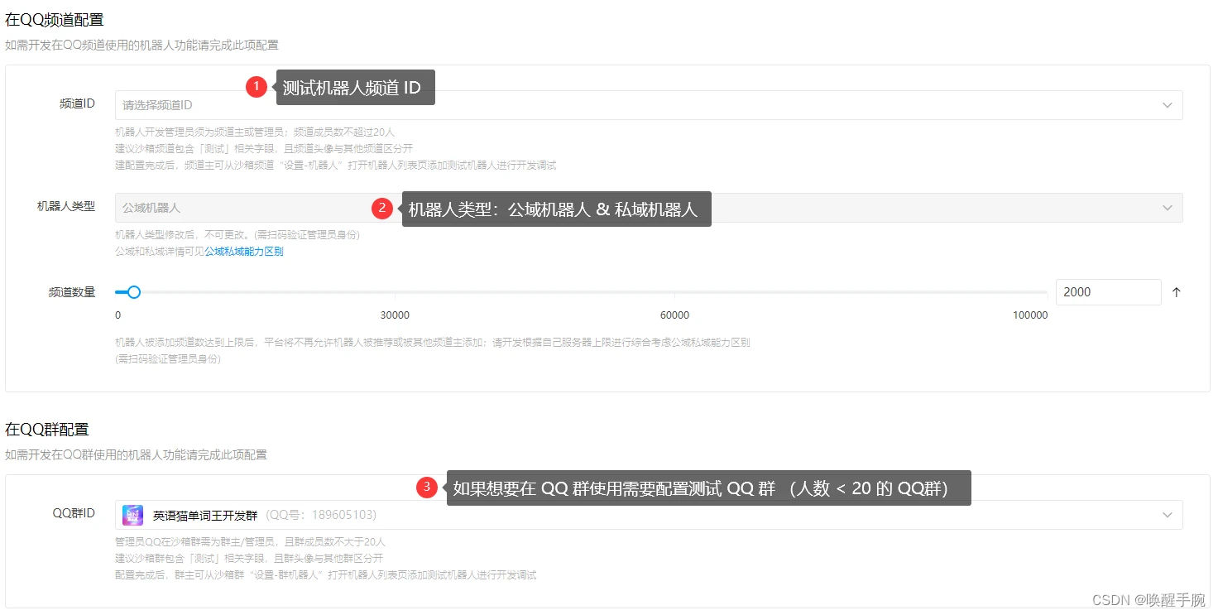Screen dimensions: 1218x615
Task: Click the 机器人类型 field label
Action: pos(66,207)
